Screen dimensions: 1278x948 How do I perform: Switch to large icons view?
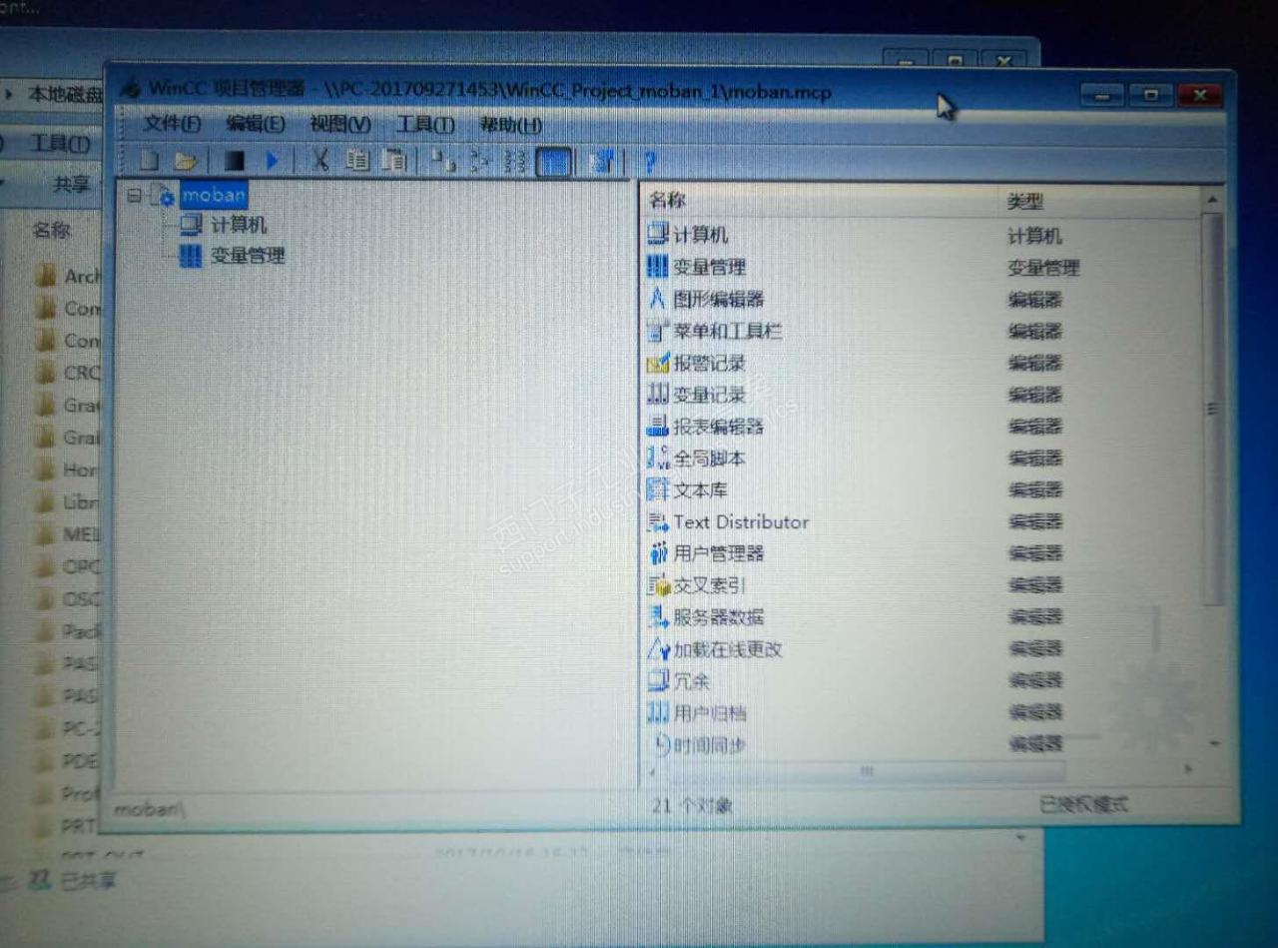pyautogui.click(x=443, y=160)
